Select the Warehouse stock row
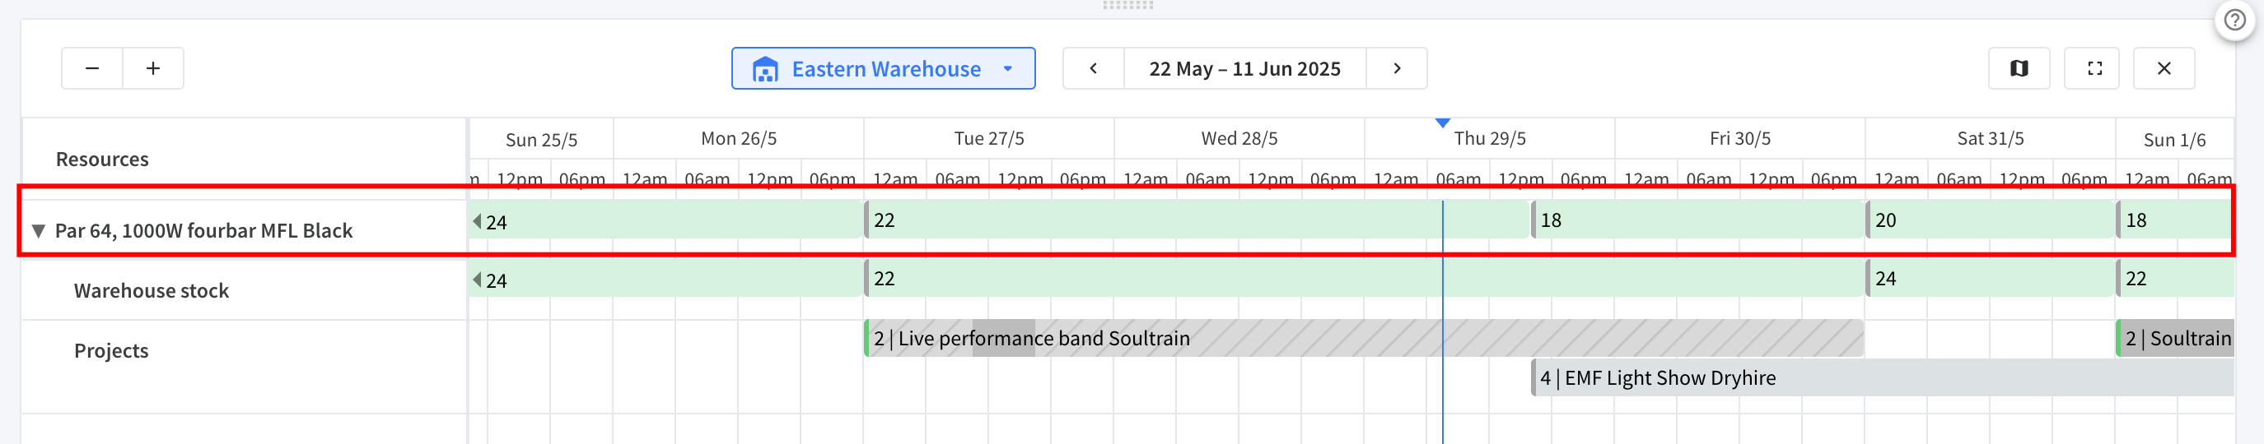The width and height of the screenshot is (2264, 444). tap(245, 290)
